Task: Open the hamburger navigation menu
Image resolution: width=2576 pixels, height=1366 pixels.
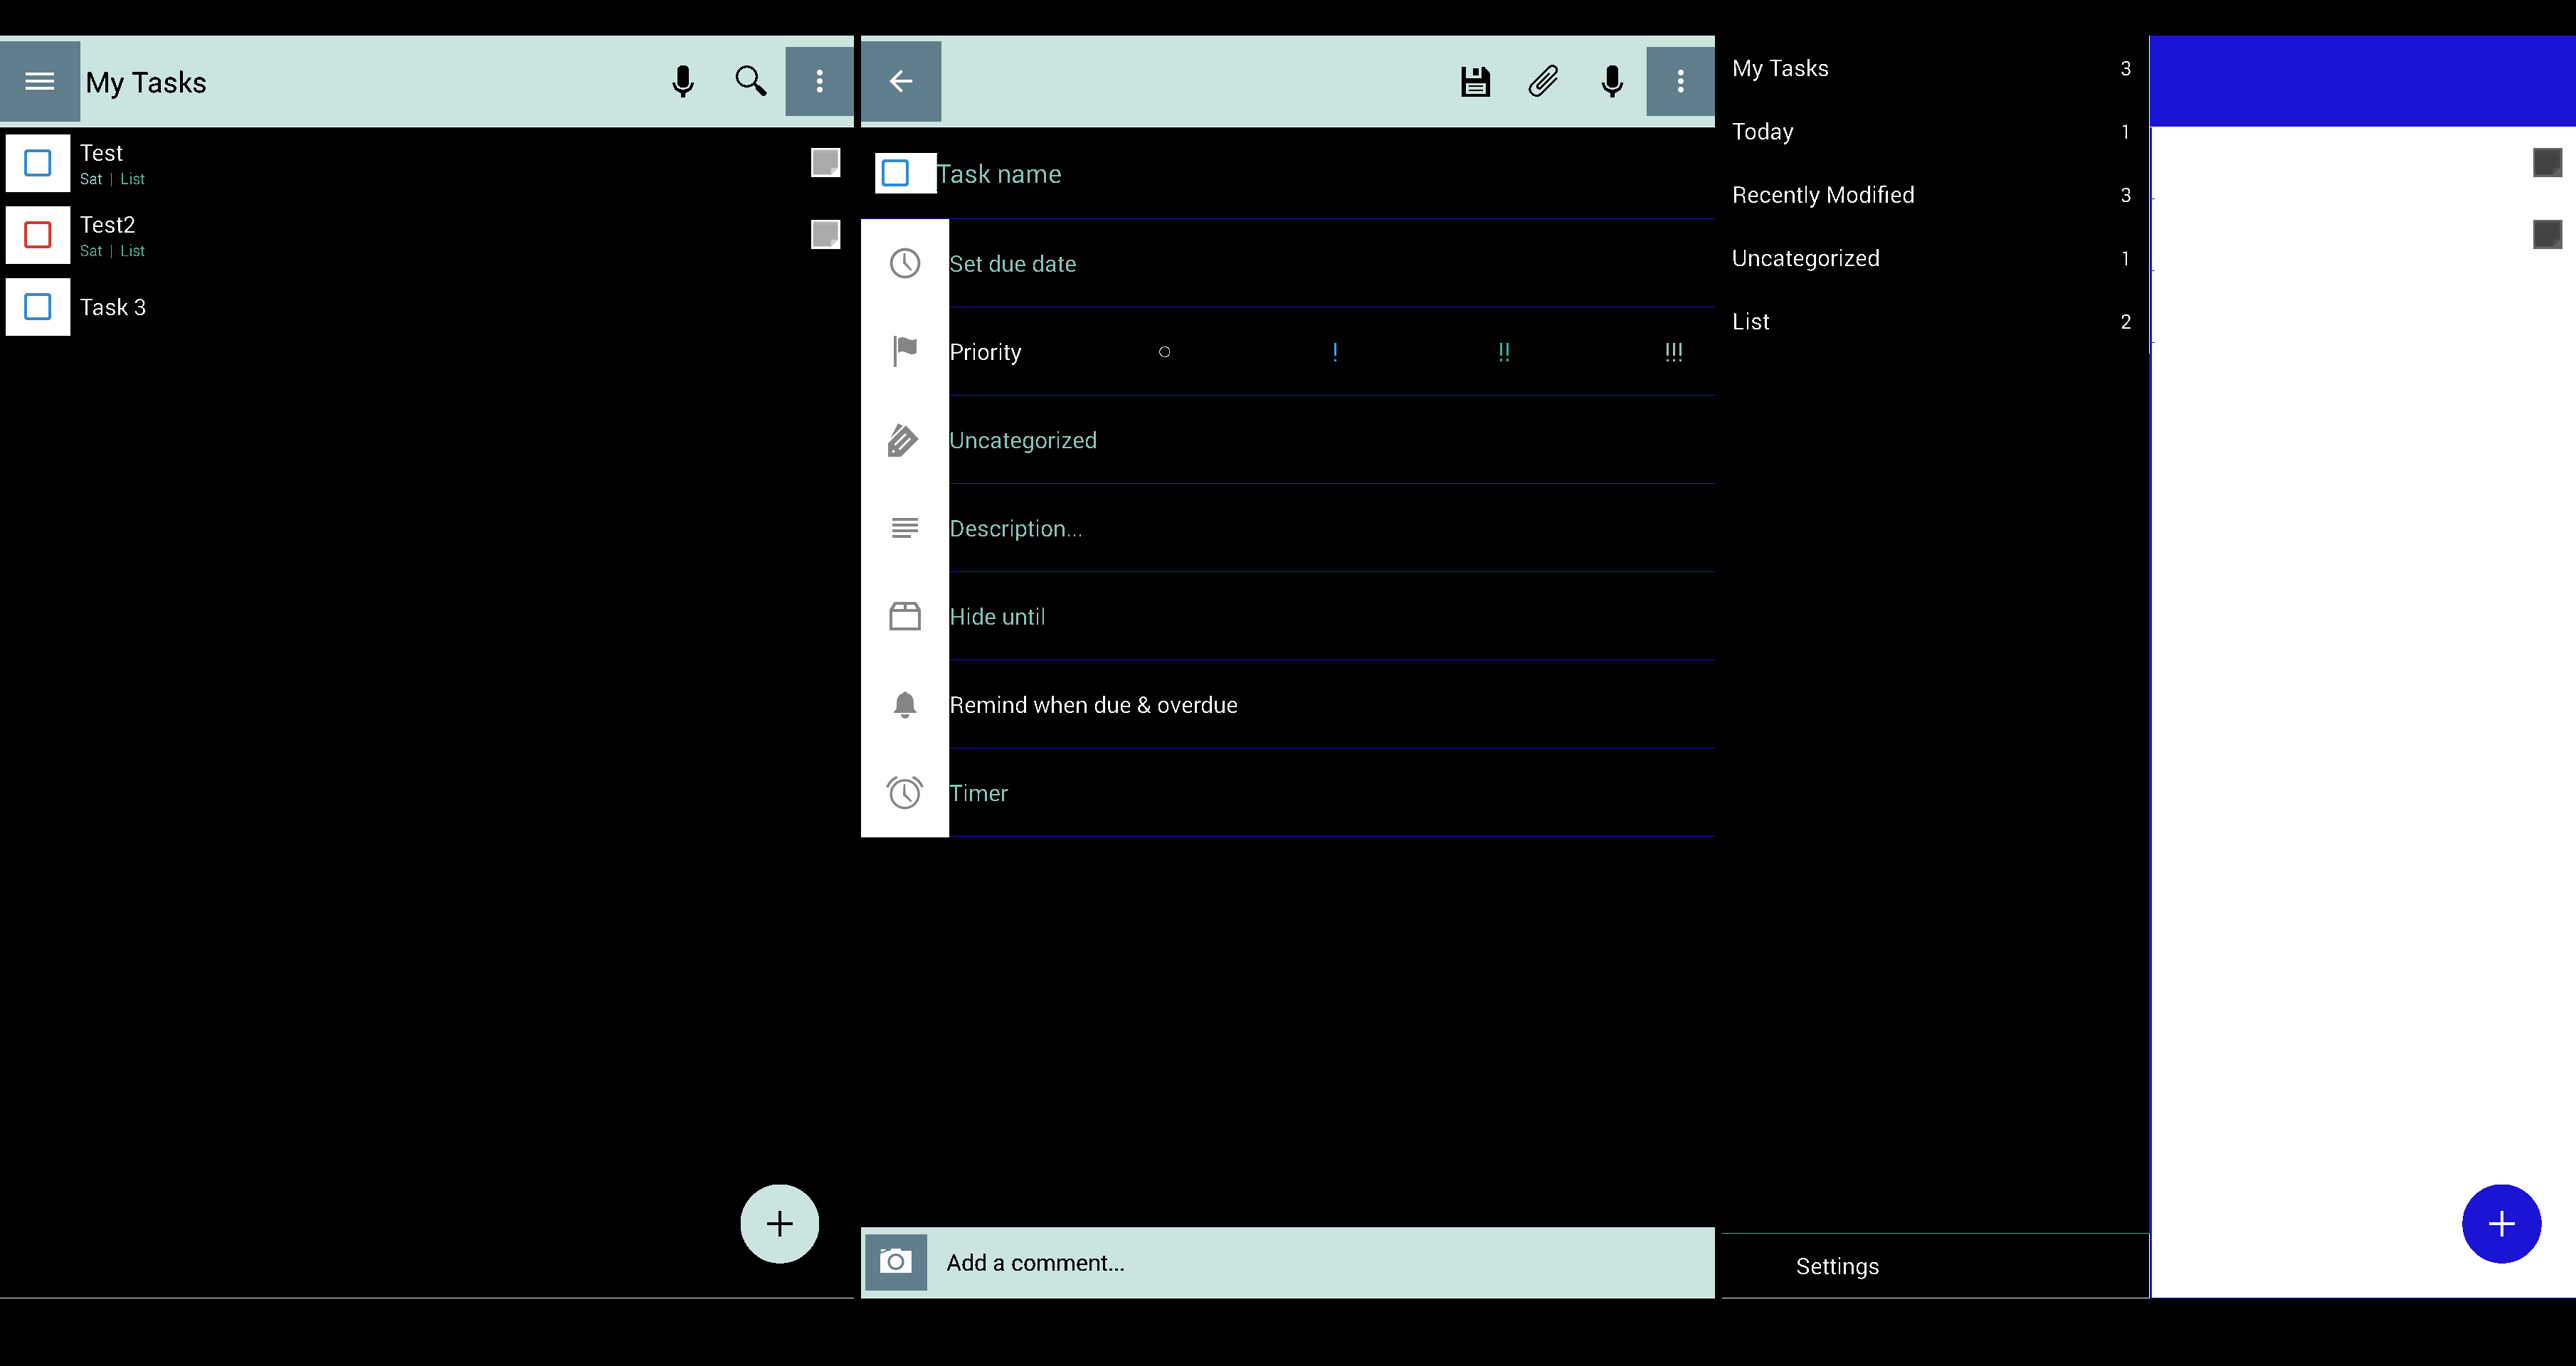Action: (40, 81)
